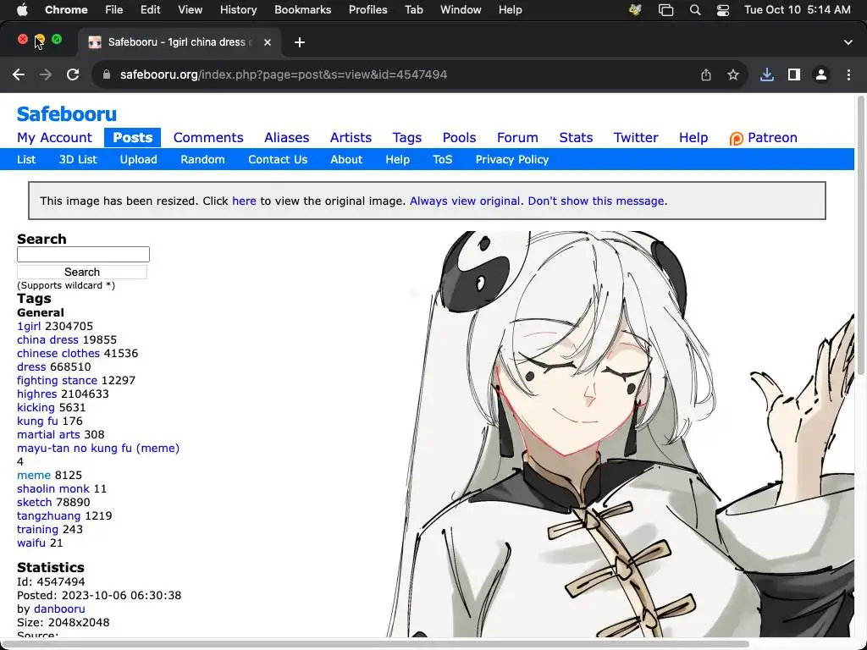Open the fighting stance tag
Image resolution: width=867 pixels, height=650 pixels.
(x=57, y=381)
